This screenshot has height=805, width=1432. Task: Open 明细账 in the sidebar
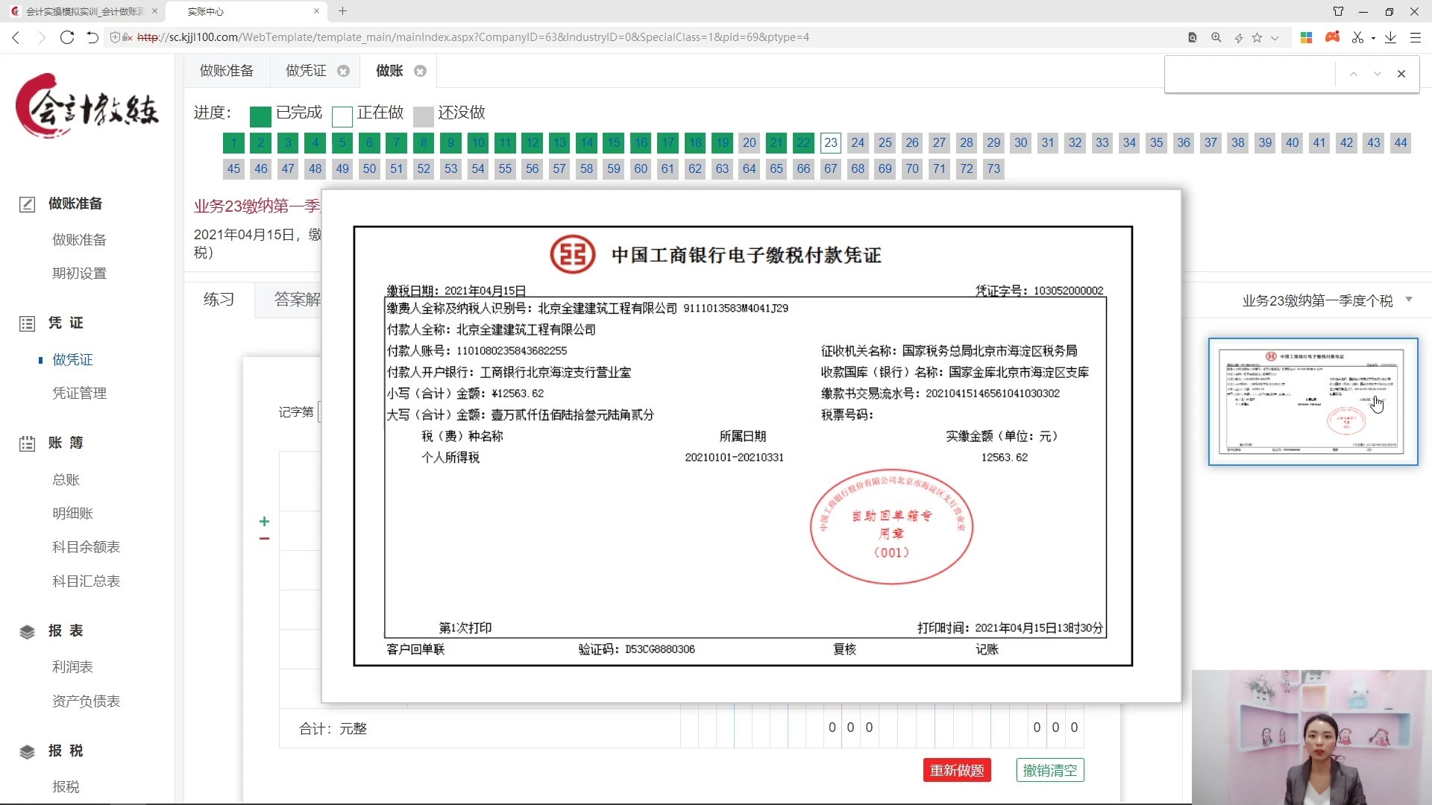tap(72, 514)
